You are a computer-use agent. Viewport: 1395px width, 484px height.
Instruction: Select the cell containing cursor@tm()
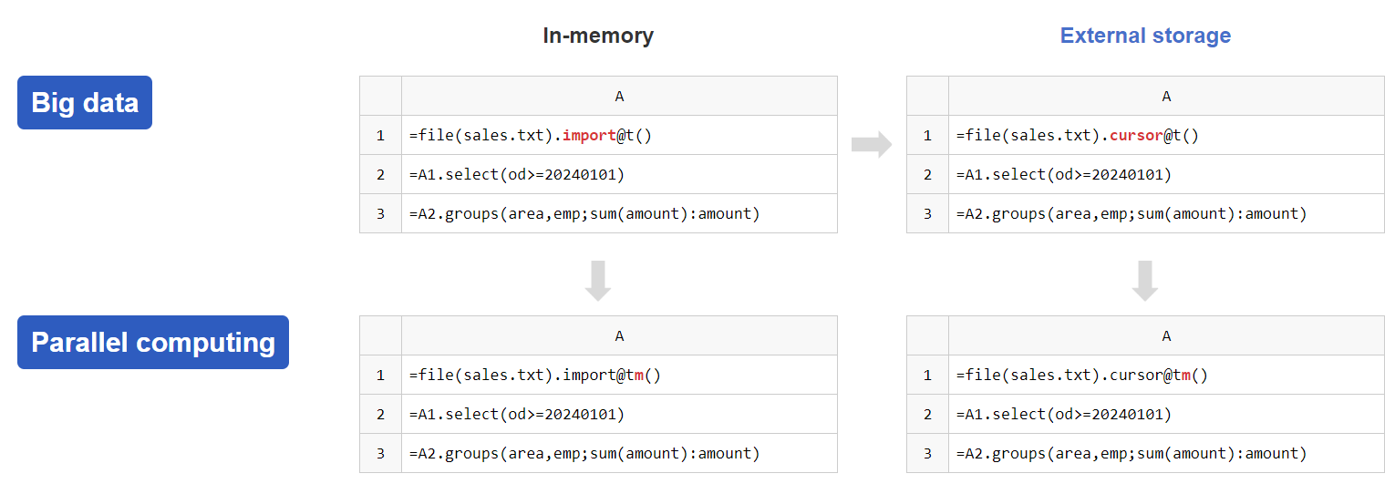pyautogui.click(x=1166, y=375)
